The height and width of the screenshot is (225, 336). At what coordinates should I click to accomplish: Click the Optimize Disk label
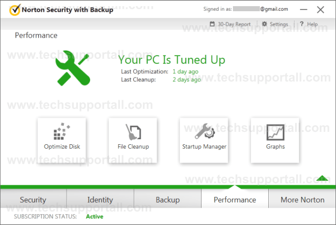pyautogui.click(x=62, y=146)
